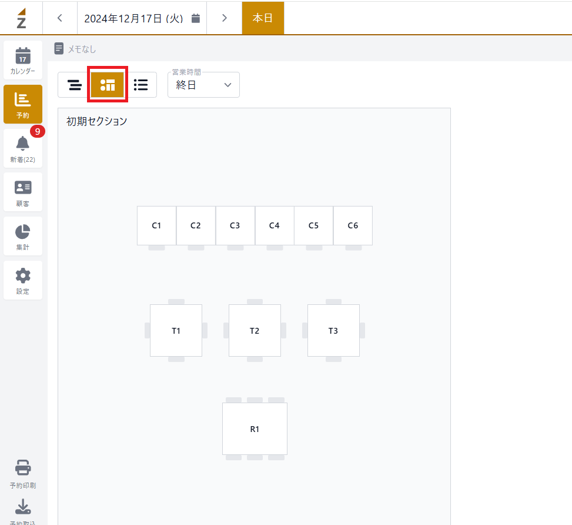Select counter seat C6
572x525 pixels.
click(x=353, y=225)
